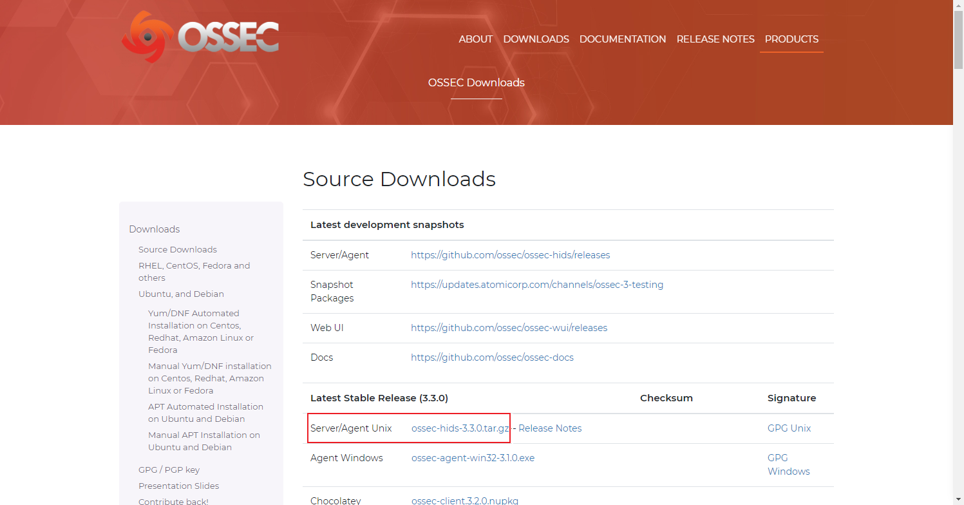The image size is (964, 505).
Task: Click the Latest development snapshots header
Action: (387, 225)
